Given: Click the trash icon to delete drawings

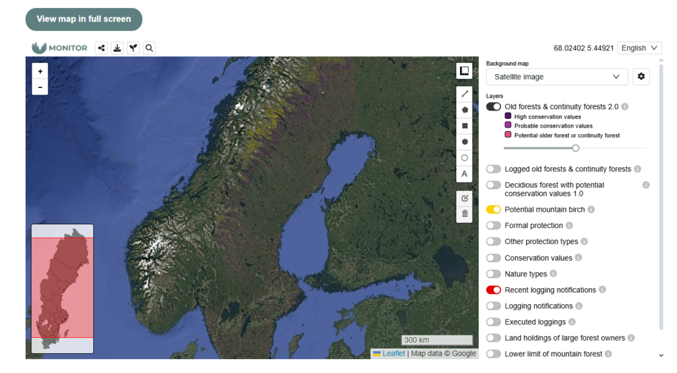Looking at the screenshot, I should pyautogui.click(x=465, y=214).
